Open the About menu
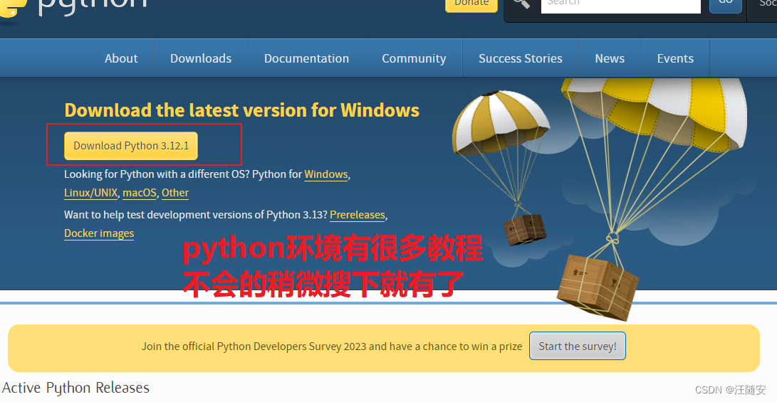 point(121,58)
